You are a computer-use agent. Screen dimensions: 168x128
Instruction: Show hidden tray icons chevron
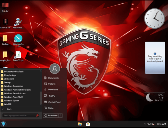pos(145,124)
